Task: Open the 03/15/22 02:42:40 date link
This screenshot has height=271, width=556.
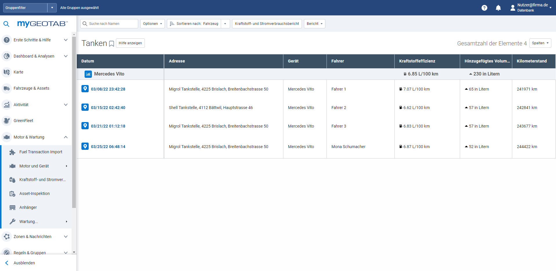Action: [108, 108]
